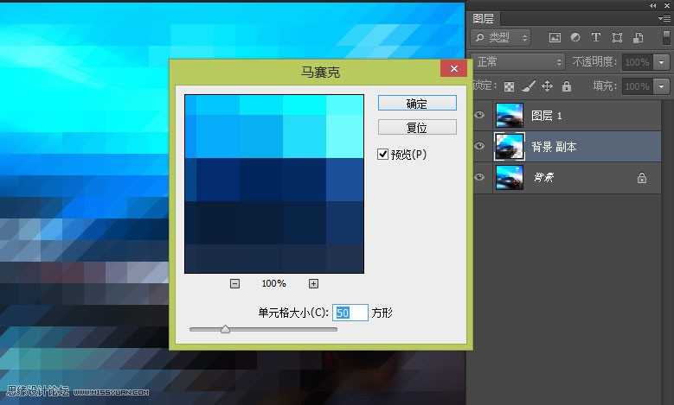The image size is (674, 405).
Task: Open the Layers panel flyout menu
Action: click(x=664, y=17)
